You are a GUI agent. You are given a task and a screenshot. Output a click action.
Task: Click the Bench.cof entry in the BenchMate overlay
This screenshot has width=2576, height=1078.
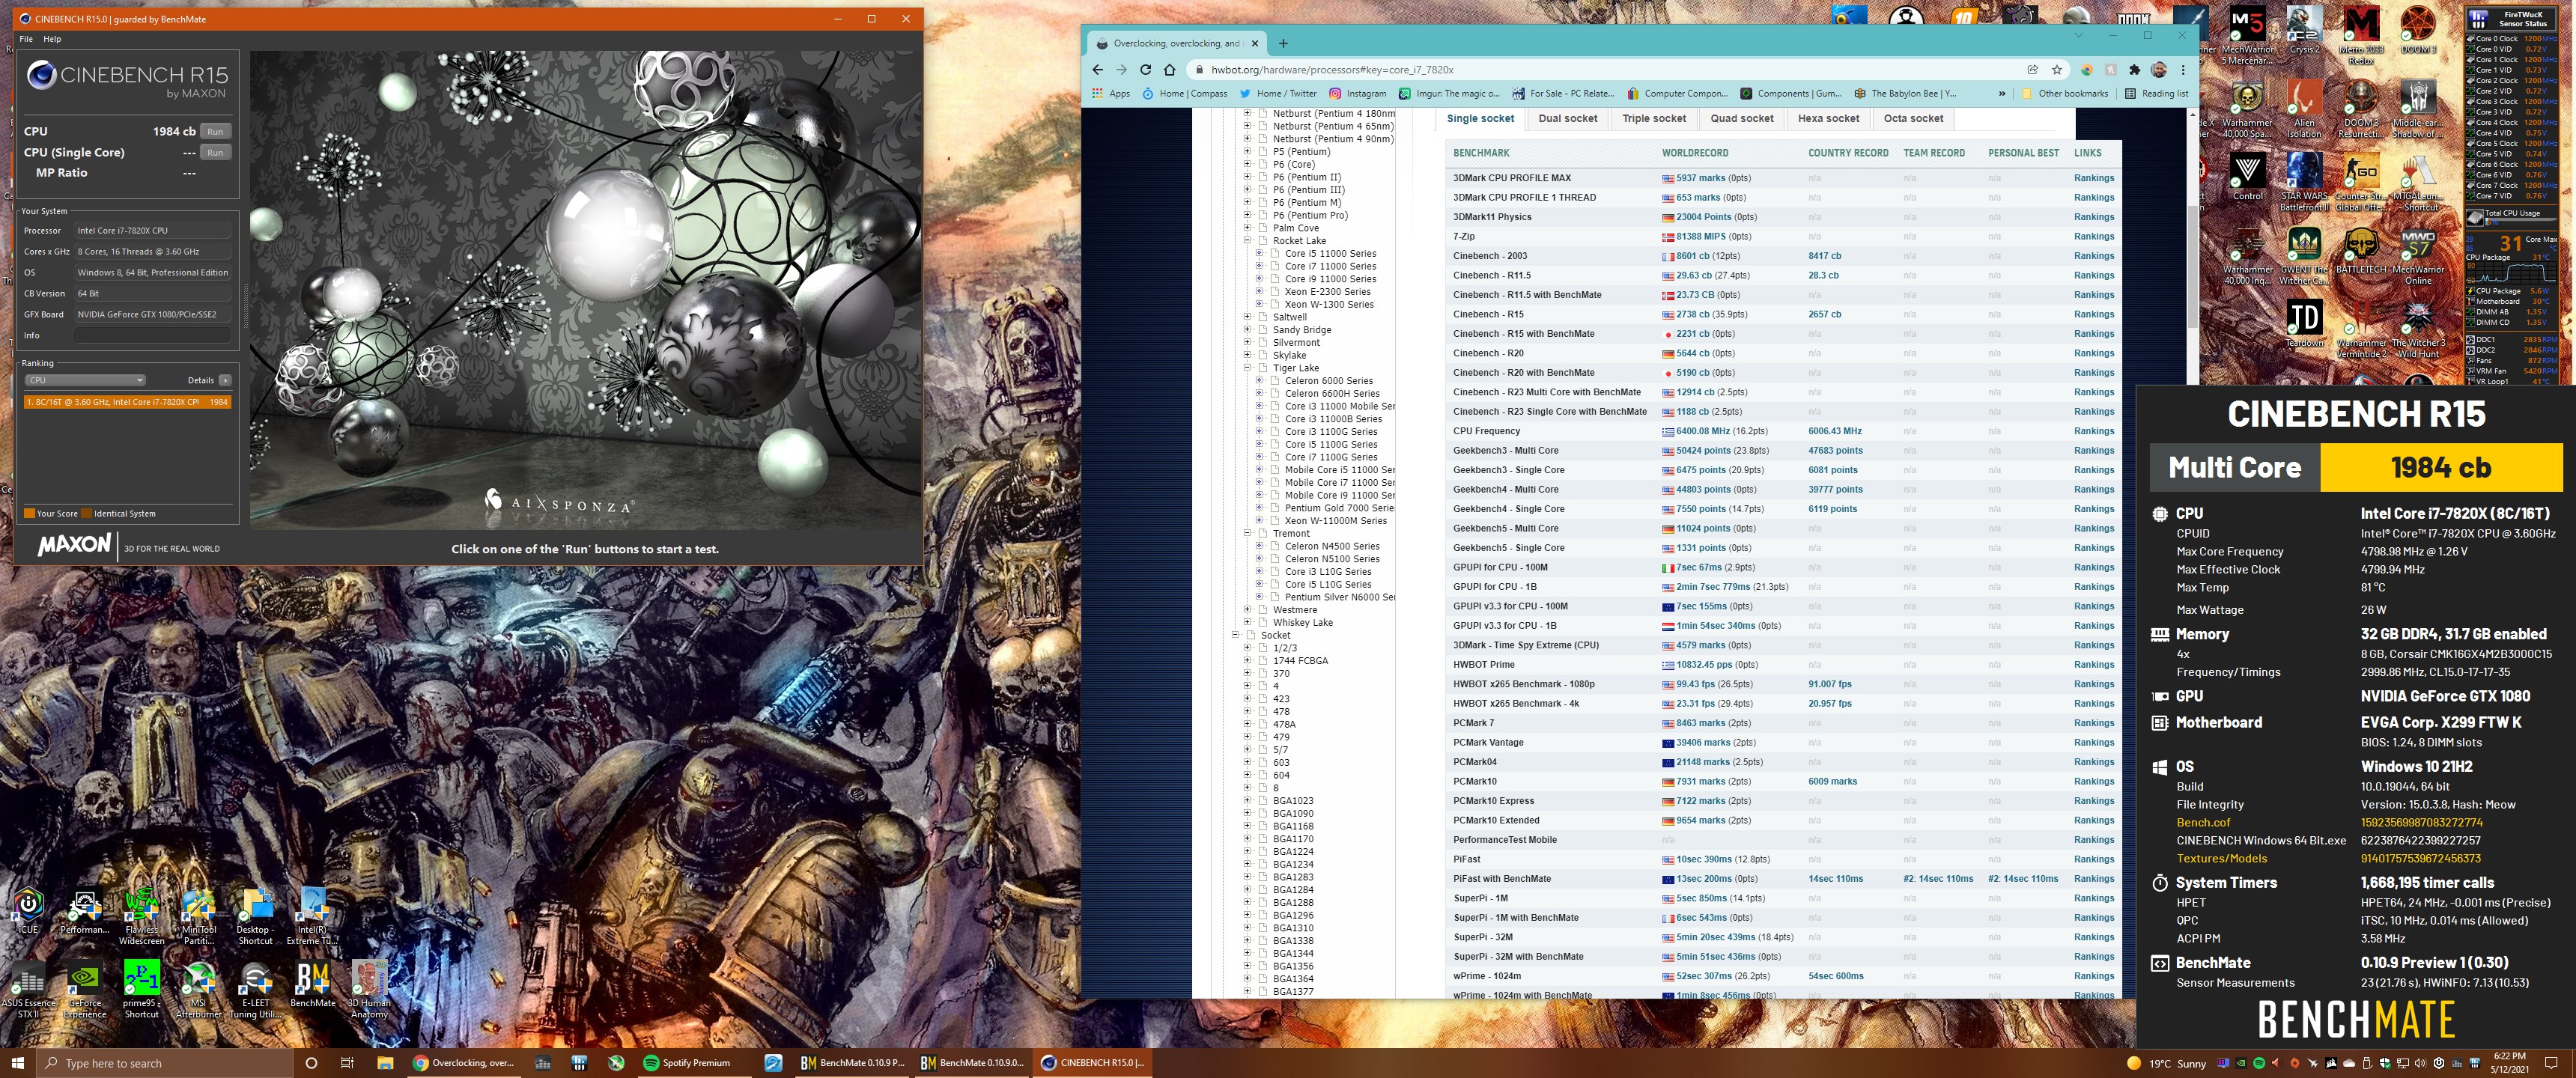pyautogui.click(x=2203, y=822)
